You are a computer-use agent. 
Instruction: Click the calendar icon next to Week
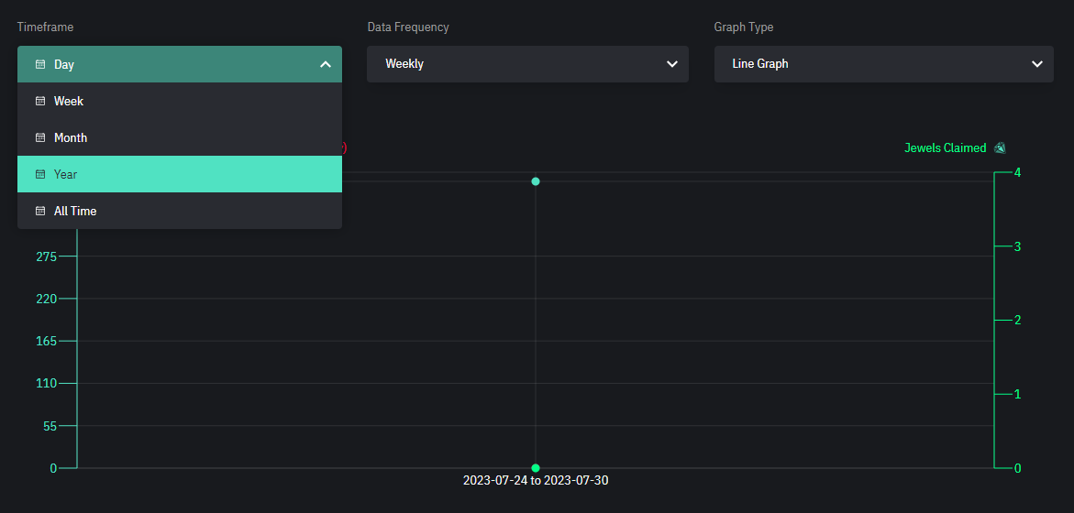tap(40, 101)
